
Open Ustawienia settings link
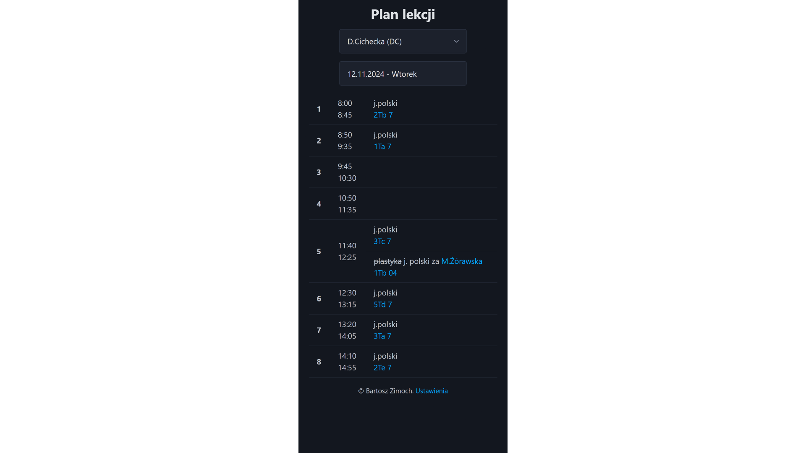[432, 391]
